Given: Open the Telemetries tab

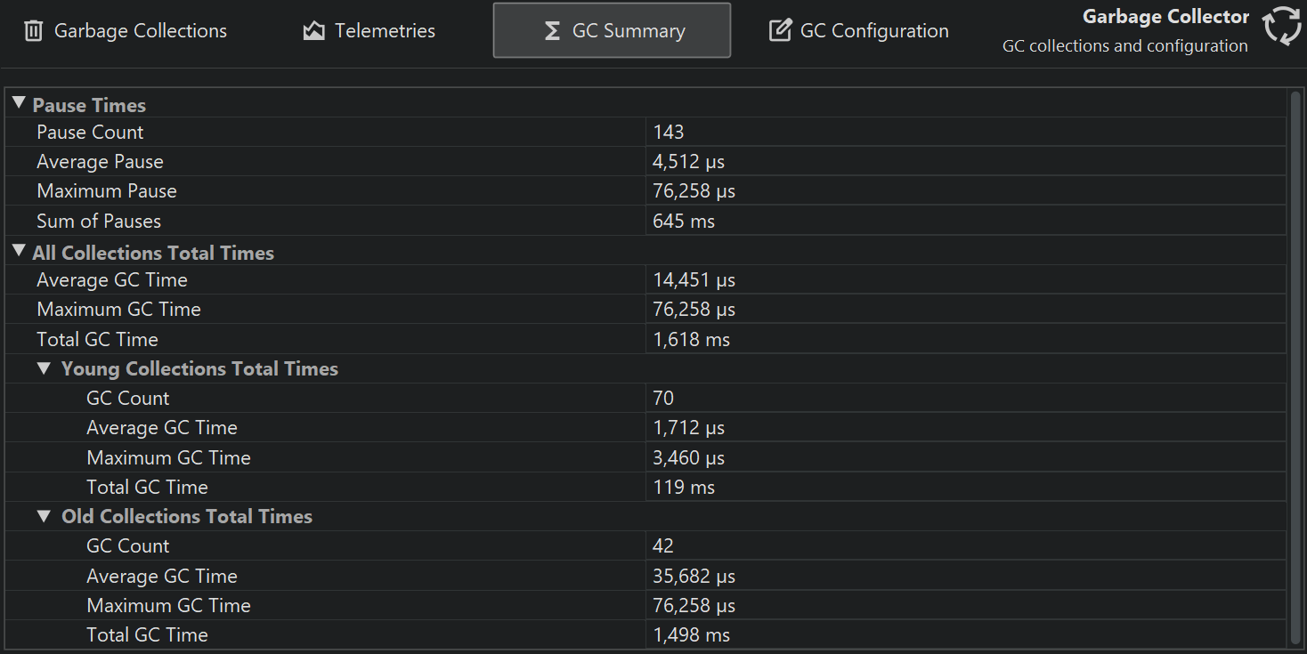Looking at the screenshot, I should [385, 31].
